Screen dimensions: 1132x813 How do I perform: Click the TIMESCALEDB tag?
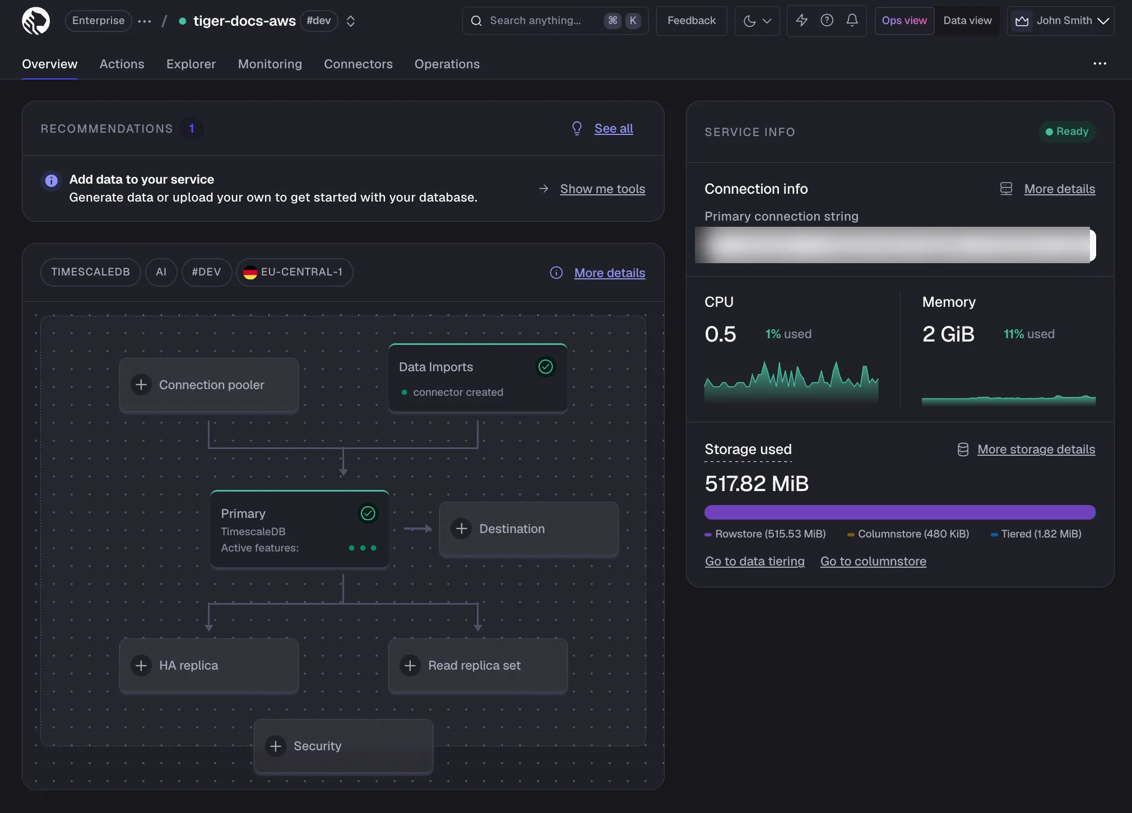tap(91, 272)
